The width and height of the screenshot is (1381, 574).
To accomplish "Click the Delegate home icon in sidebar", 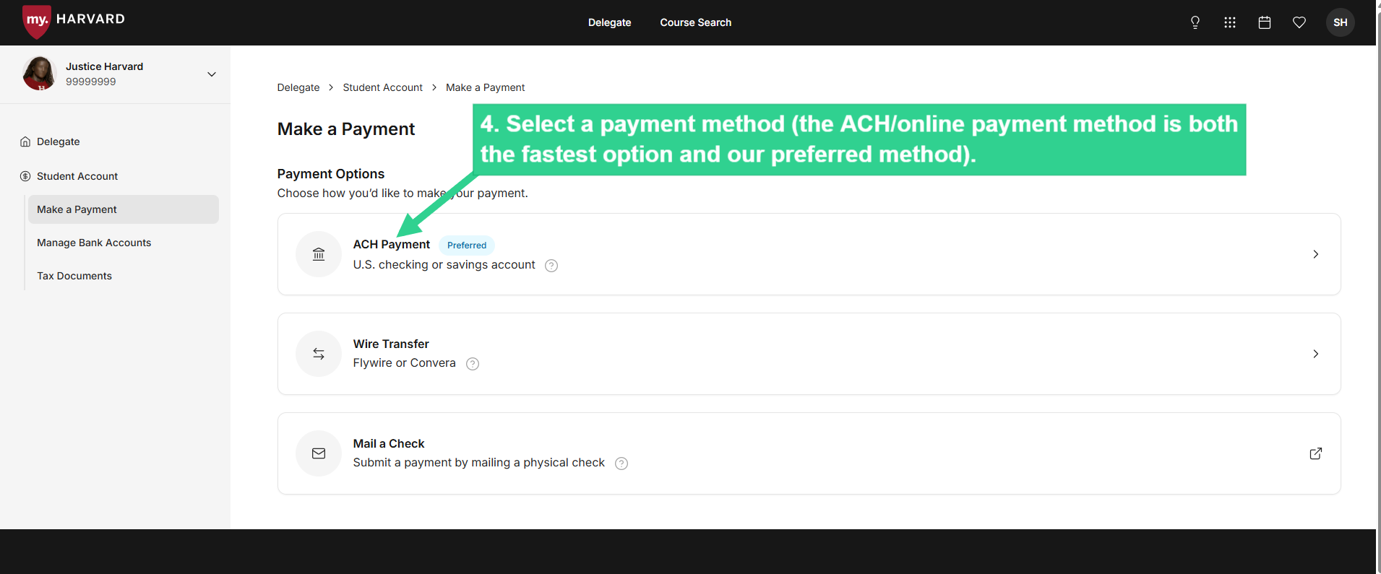I will tap(25, 142).
